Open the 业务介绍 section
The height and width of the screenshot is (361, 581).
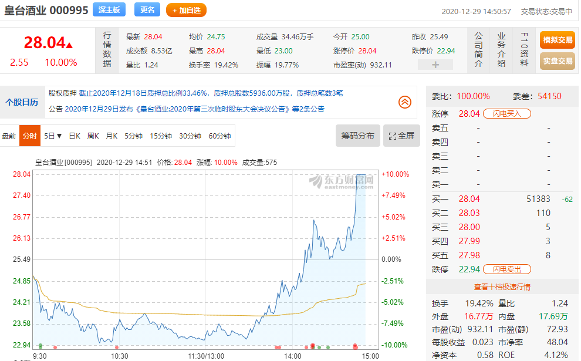[x=501, y=50]
